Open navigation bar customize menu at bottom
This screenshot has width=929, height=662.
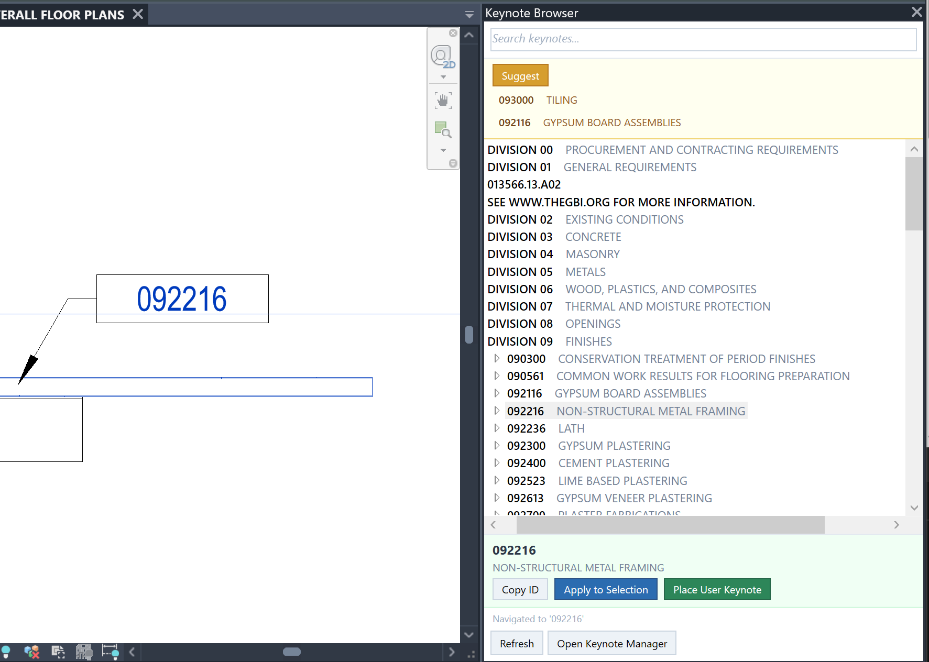[x=453, y=163]
